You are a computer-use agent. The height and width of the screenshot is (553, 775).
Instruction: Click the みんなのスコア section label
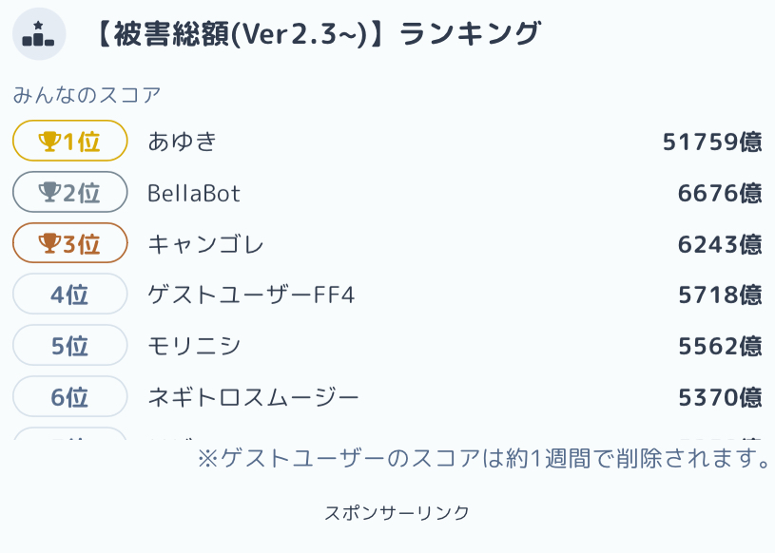point(87,94)
